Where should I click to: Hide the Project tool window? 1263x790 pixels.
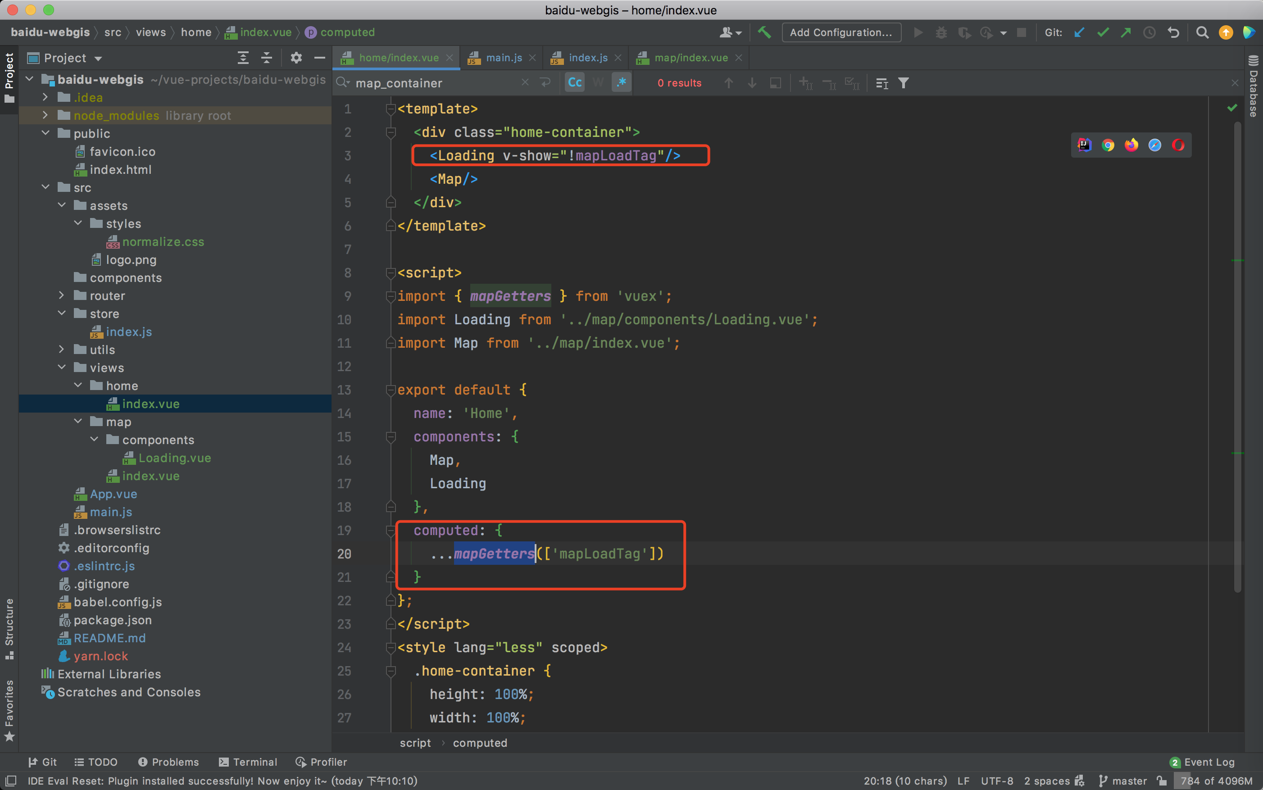pyautogui.click(x=320, y=58)
